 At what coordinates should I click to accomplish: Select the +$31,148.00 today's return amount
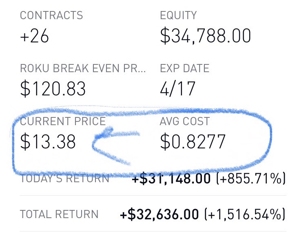click(x=171, y=179)
